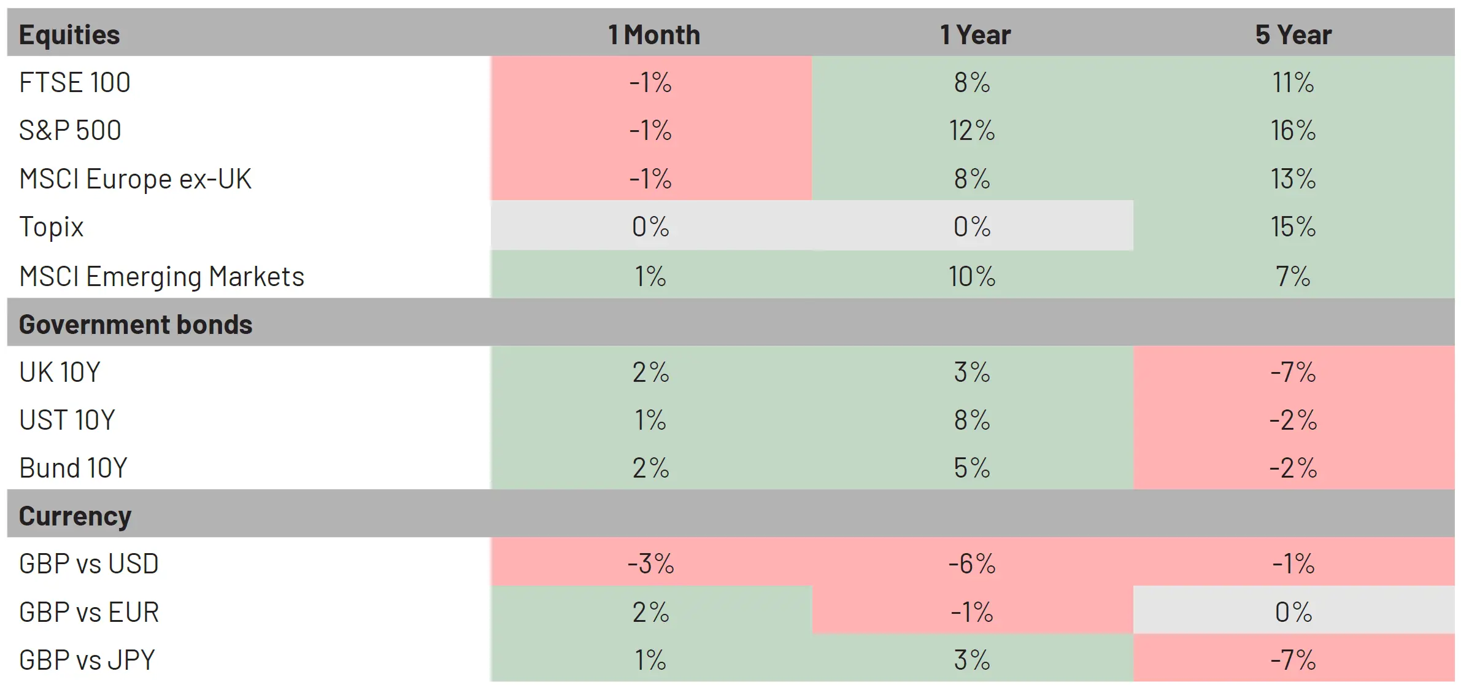Screen dimensions: 1461x690
Task: Click the FTSE 100 row label
Action: pyautogui.click(x=75, y=82)
